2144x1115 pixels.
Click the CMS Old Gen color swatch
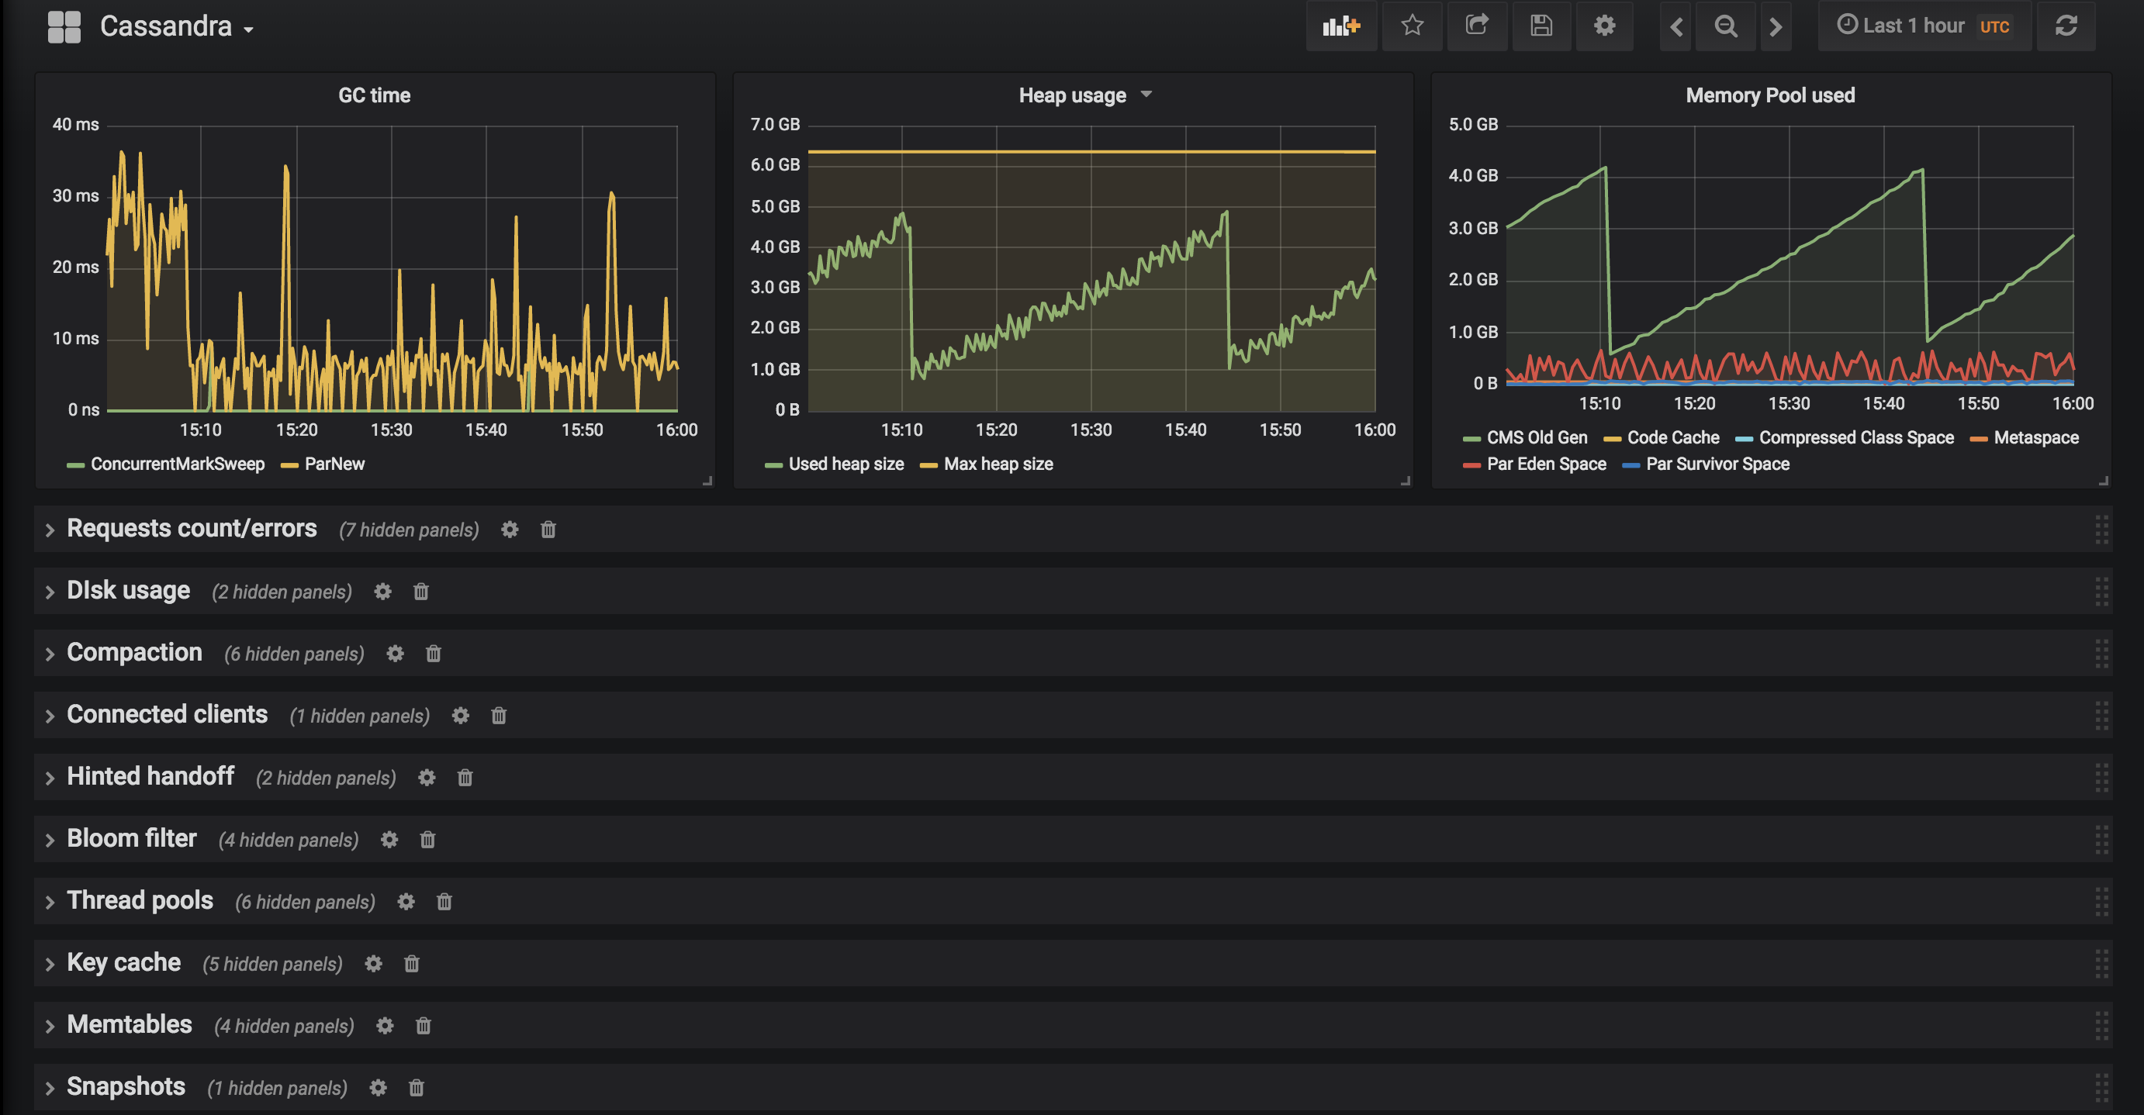tap(1471, 439)
